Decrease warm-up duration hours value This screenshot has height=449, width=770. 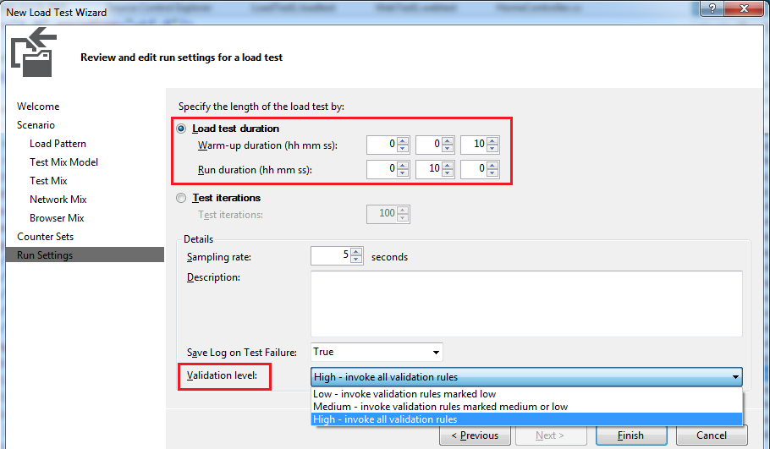tap(403, 148)
